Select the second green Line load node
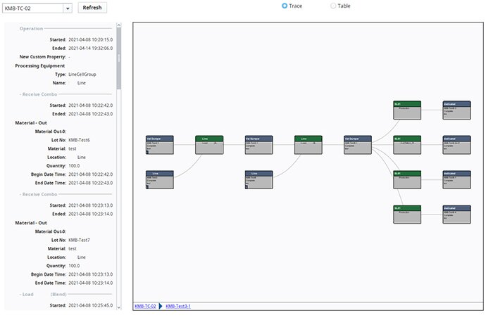Viewport: 493px width, 320px height. pos(308,145)
